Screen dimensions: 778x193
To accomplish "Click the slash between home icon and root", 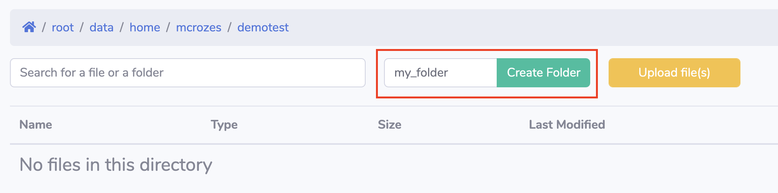I will coord(44,28).
